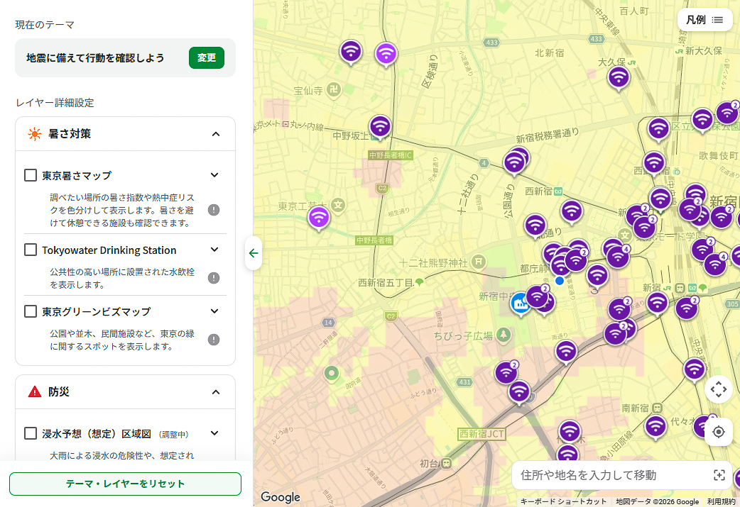Collapse the 防災 section

click(216, 392)
